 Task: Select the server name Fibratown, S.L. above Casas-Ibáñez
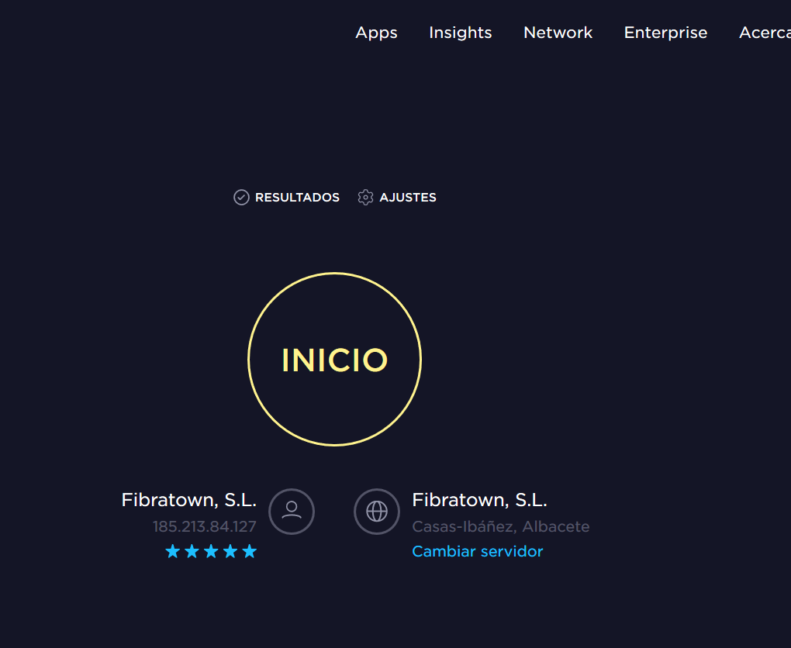point(479,500)
